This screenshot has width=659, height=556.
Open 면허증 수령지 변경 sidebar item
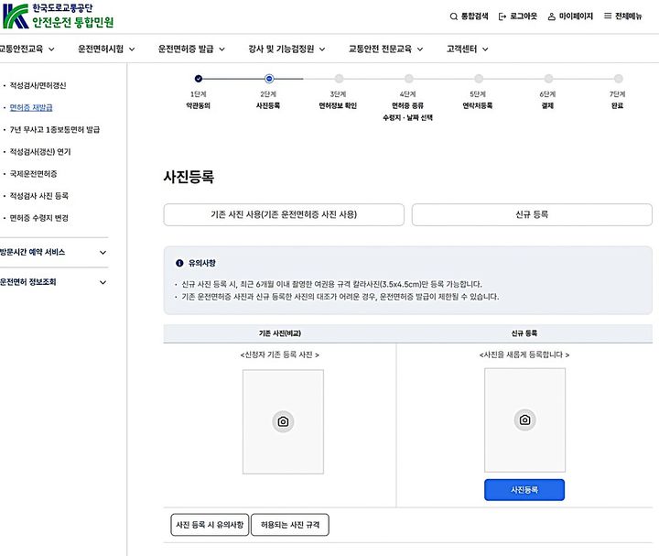(x=38, y=218)
